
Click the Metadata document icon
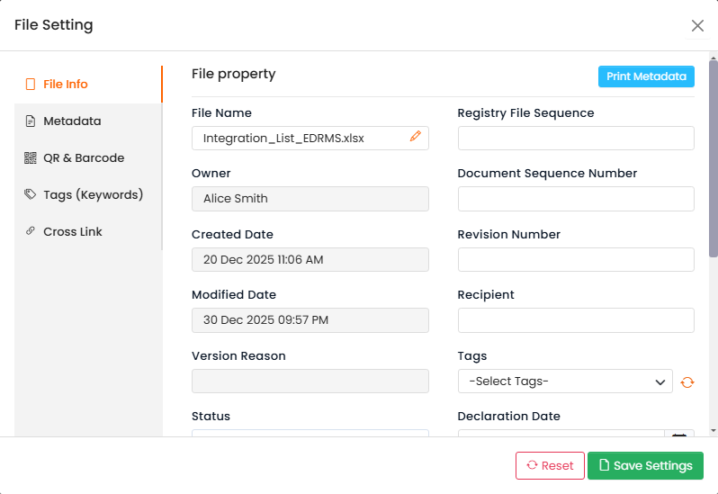point(31,121)
